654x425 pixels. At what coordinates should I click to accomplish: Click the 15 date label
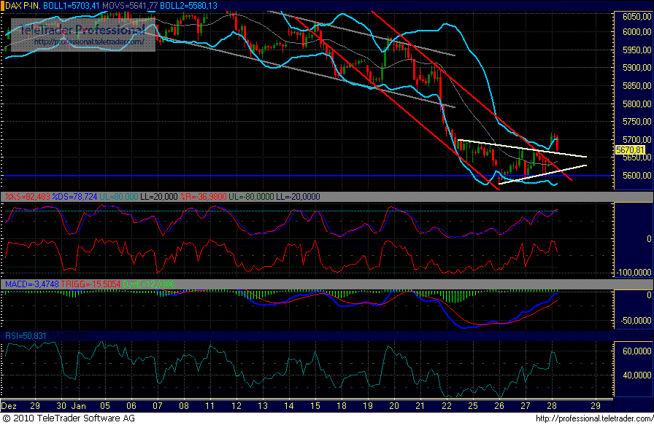(x=315, y=406)
